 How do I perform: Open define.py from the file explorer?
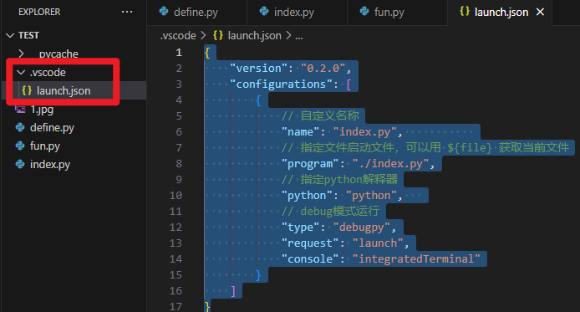(x=52, y=128)
